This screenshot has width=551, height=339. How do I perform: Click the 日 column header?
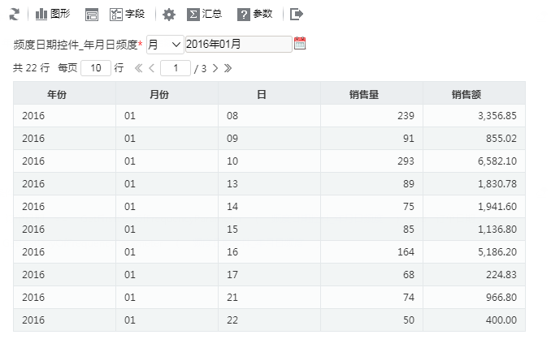tap(269, 93)
